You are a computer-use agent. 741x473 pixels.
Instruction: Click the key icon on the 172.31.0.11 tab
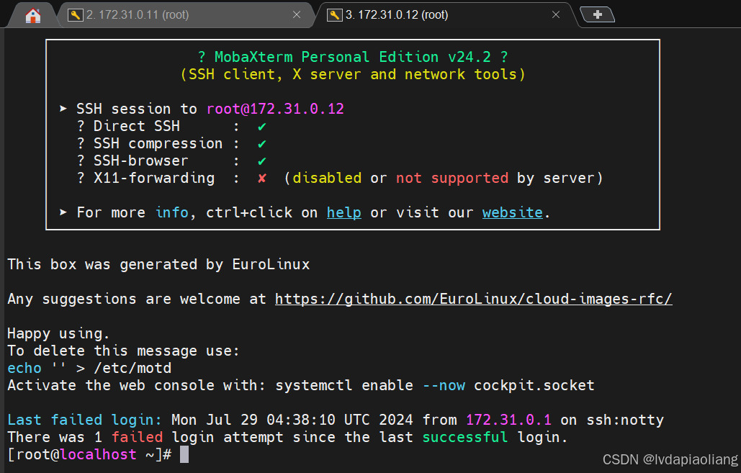click(75, 15)
